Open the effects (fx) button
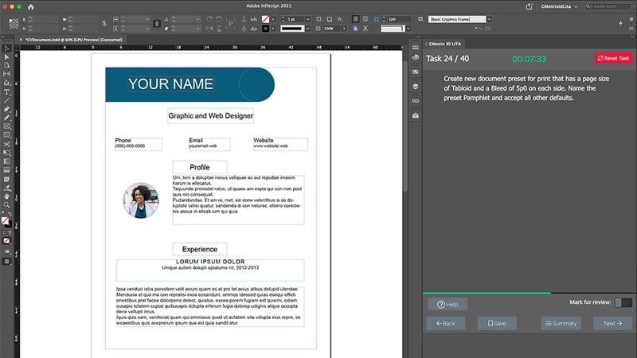637x358 pixels. pos(340,19)
